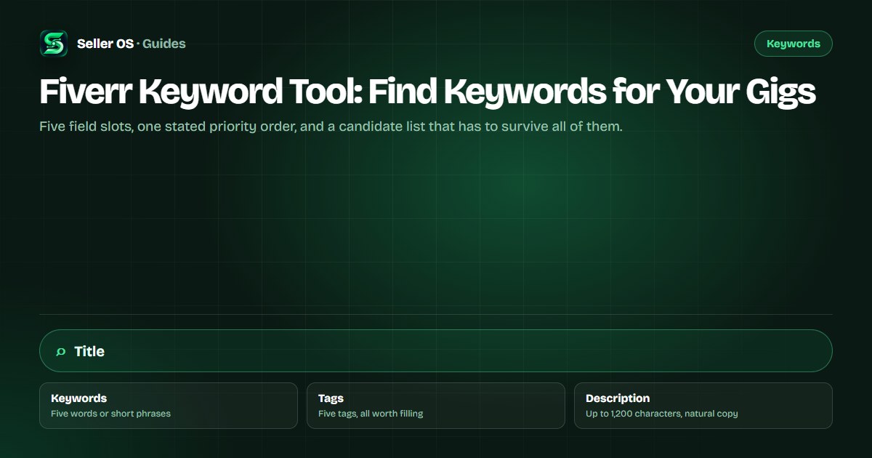This screenshot has width=872, height=458.
Task: Click 'Up to 1,200 characters, natural copy' text
Action: click(x=662, y=414)
